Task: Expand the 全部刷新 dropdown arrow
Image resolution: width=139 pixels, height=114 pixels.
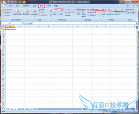Action: point(34,17)
